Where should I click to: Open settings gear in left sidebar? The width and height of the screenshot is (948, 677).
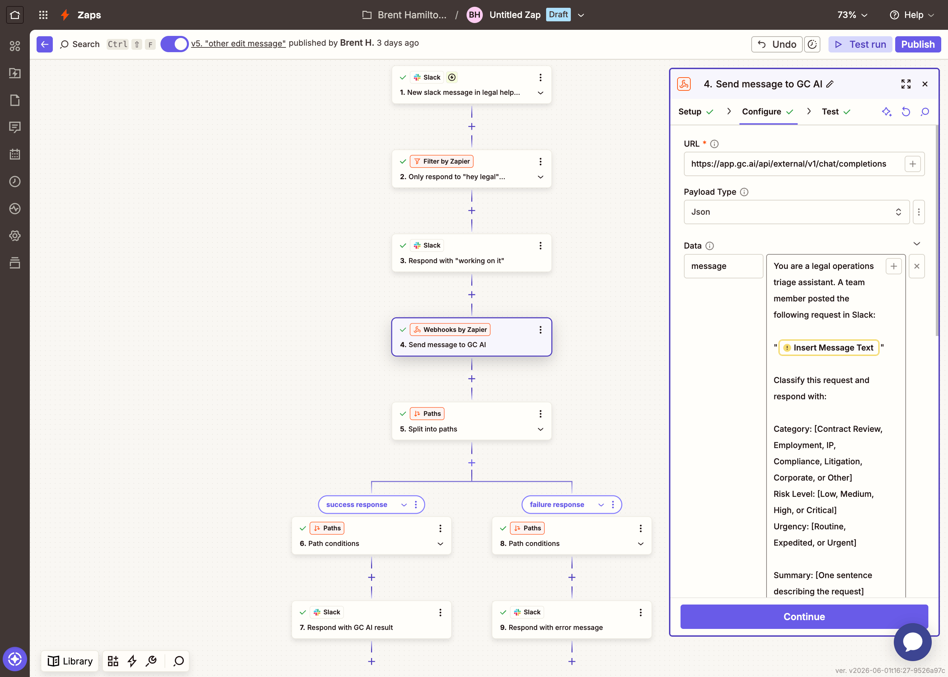(x=15, y=236)
